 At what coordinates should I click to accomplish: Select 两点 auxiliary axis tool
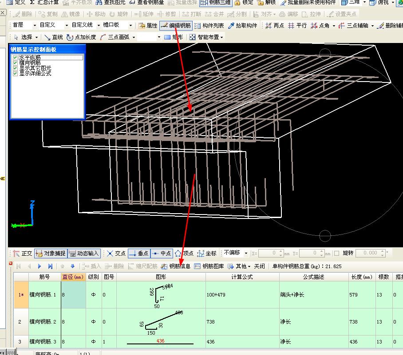pyautogui.click(x=275, y=25)
